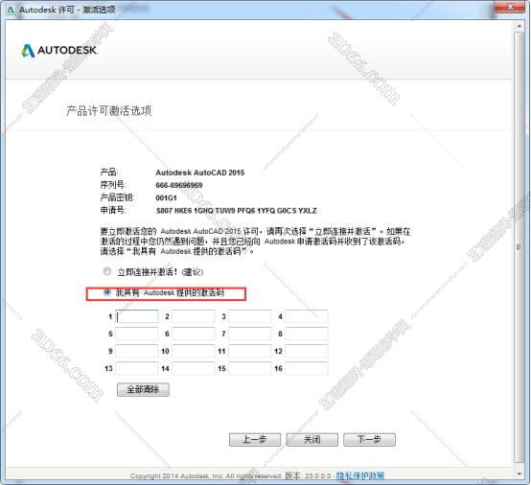
Task: Click activation code field 4
Action: [x=307, y=316]
